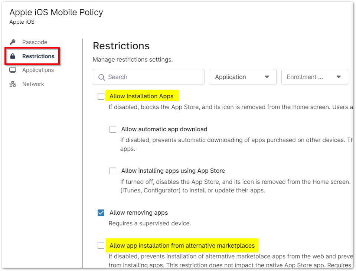Switch to the Passcode section
This screenshot has height=271, width=356.
click(35, 42)
